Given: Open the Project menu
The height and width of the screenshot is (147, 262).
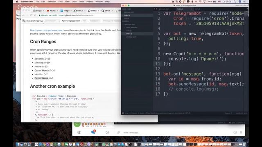Looking at the screenshot, I should tap(90, 2).
